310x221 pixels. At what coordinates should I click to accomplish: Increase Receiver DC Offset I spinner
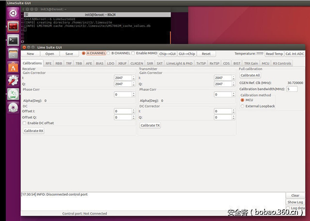point(134,110)
